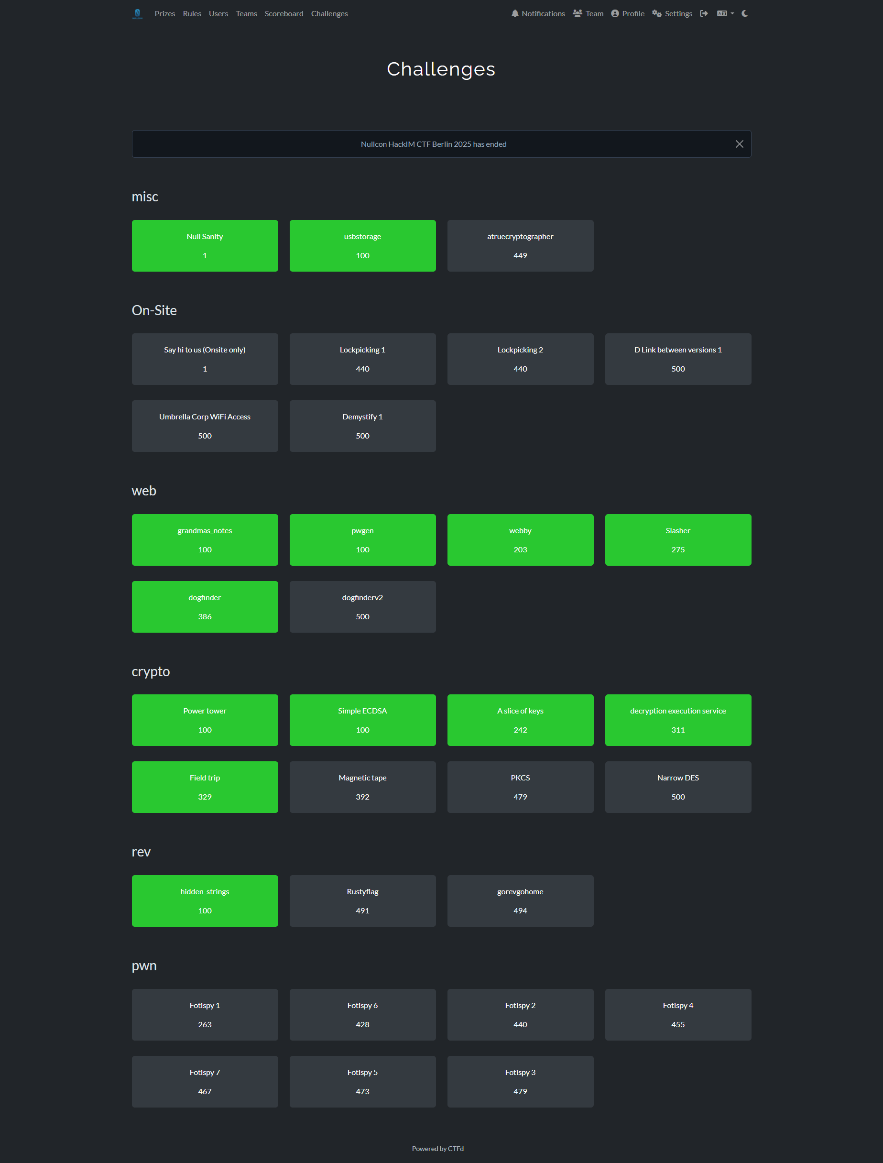Open the atruecryptographer challenge
The width and height of the screenshot is (883, 1163).
coord(520,245)
